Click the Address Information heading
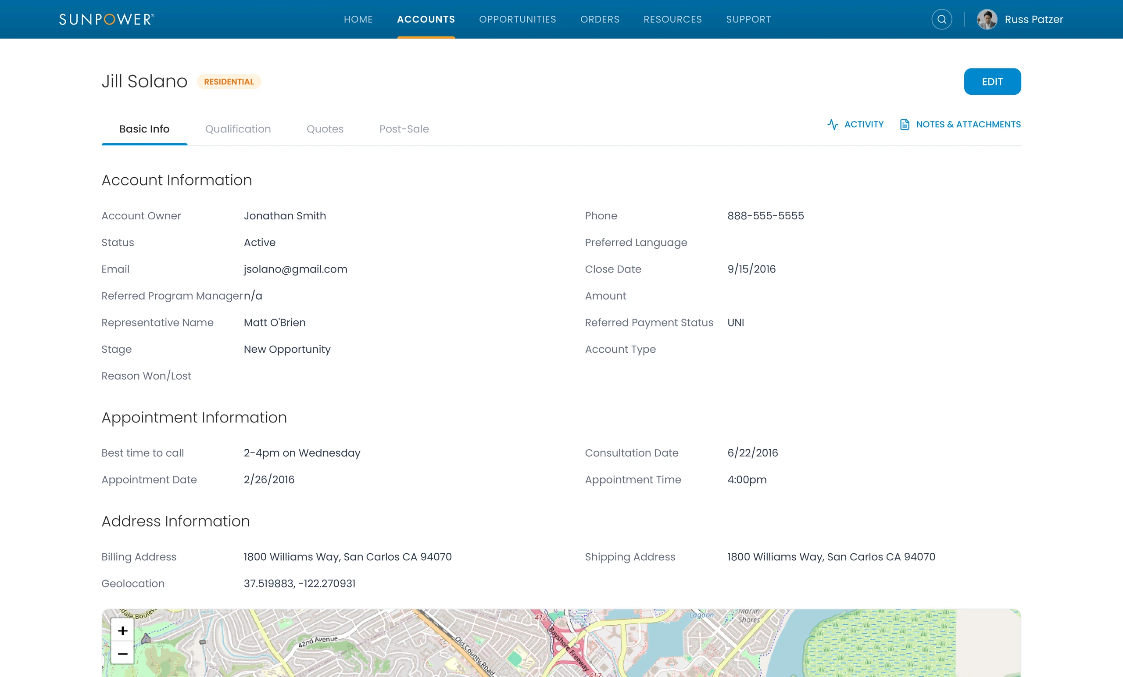The width and height of the screenshot is (1123, 677). point(176,521)
